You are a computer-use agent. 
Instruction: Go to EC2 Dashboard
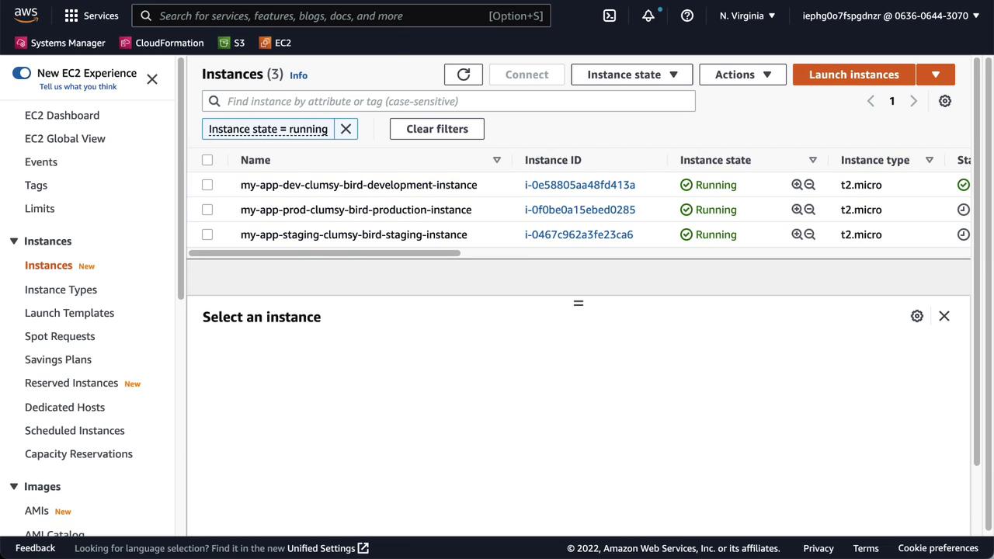tap(62, 116)
